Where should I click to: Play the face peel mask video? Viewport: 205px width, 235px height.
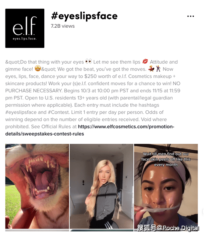tap(166, 186)
